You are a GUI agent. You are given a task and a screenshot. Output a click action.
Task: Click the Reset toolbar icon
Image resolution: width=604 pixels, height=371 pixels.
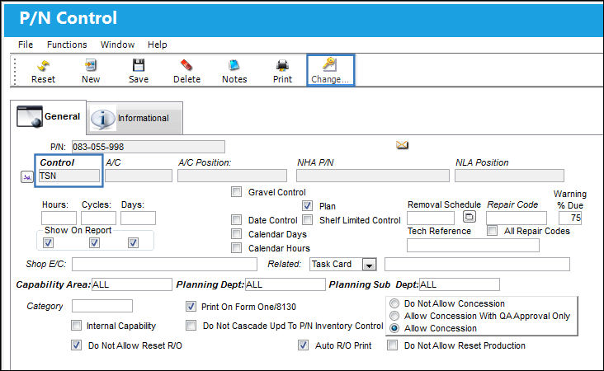(x=43, y=65)
